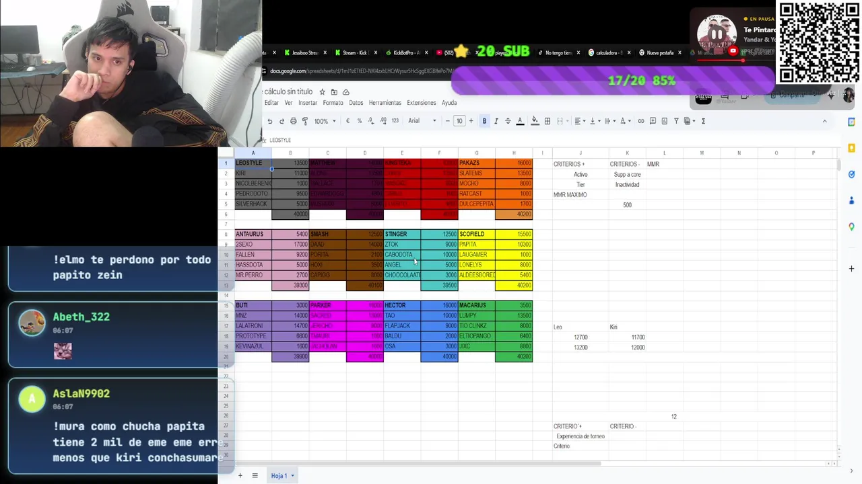The width and height of the screenshot is (862, 484).
Task: Move document using folder icon
Action: 333,91
